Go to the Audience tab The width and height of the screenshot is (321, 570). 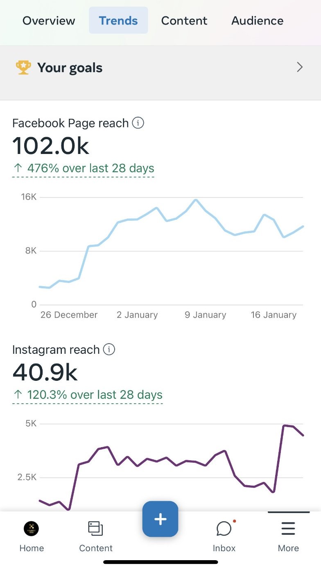pos(258,20)
